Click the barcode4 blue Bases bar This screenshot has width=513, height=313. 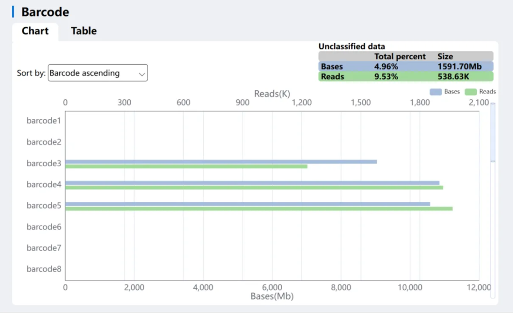point(252,183)
